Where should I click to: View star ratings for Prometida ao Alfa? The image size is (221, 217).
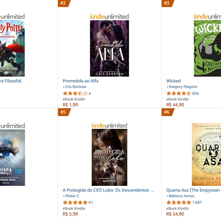(77, 93)
